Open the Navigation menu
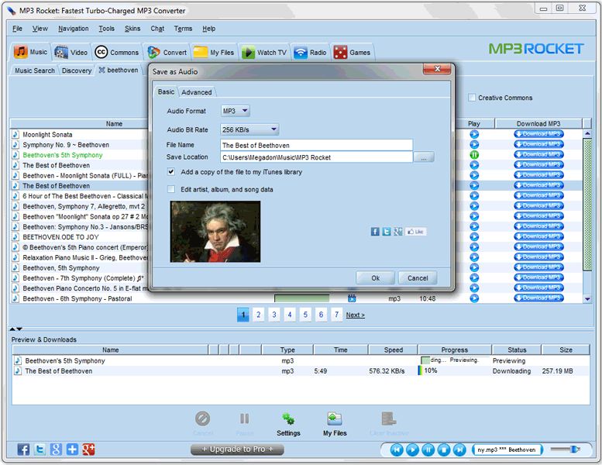This screenshot has height=465, width=602. tap(74, 29)
